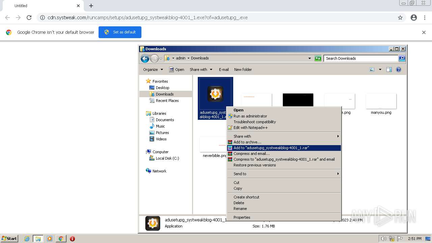Open a new Chrome tab with plus
432x243 pixels.
point(91,6)
